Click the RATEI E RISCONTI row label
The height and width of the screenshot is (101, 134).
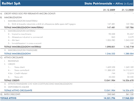[12, 94]
